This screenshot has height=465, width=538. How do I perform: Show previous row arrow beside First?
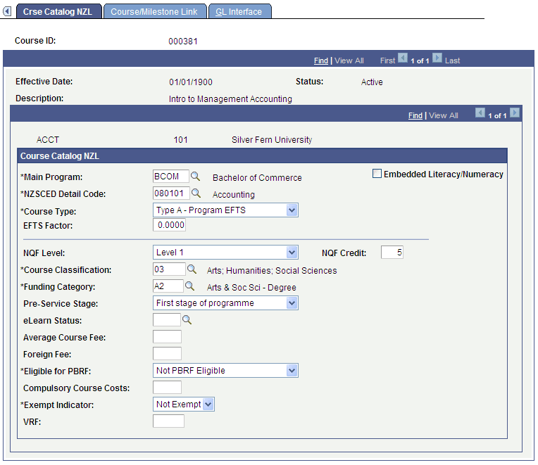[x=403, y=58]
